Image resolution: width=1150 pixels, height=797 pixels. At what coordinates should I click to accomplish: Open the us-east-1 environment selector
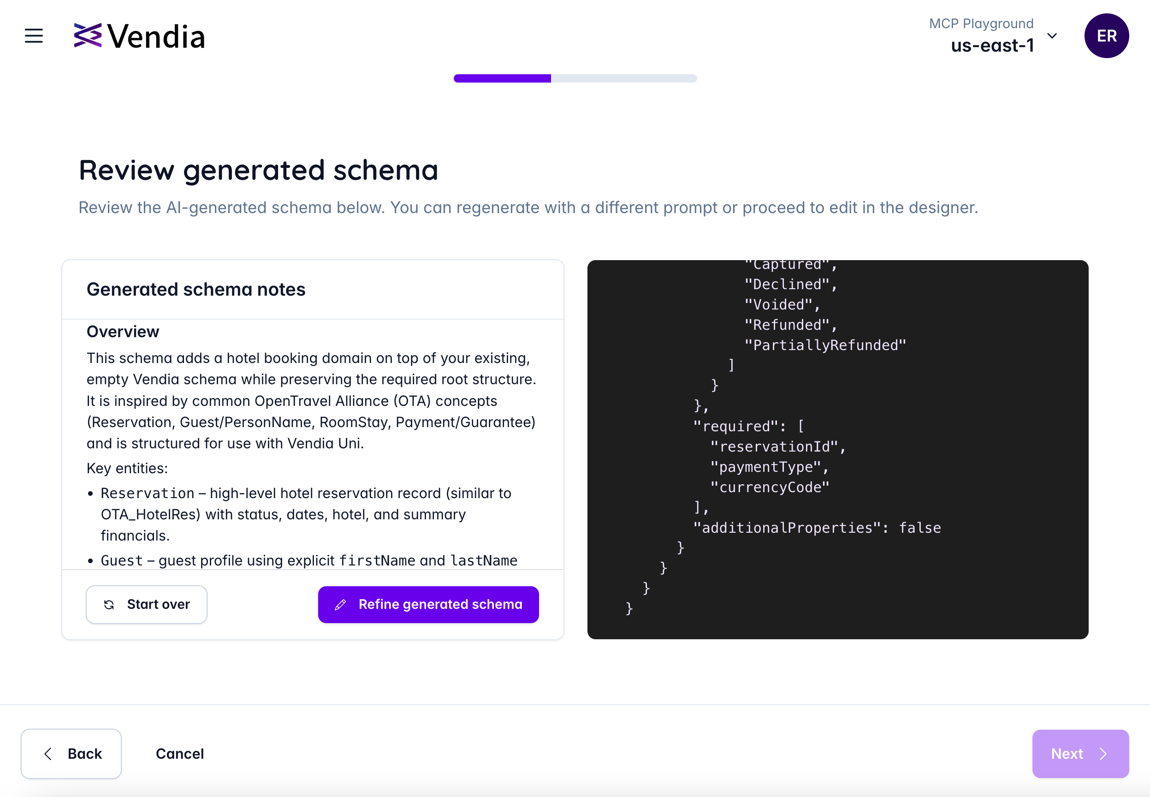992,46
